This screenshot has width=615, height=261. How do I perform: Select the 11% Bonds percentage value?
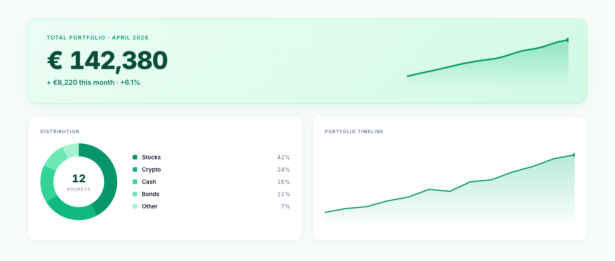283,194
